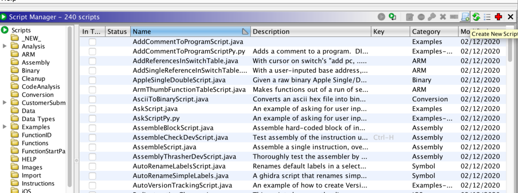The width and height of the screenshot is (518, 193).
Task: Close the Script Manager panel
Action: 511,16
